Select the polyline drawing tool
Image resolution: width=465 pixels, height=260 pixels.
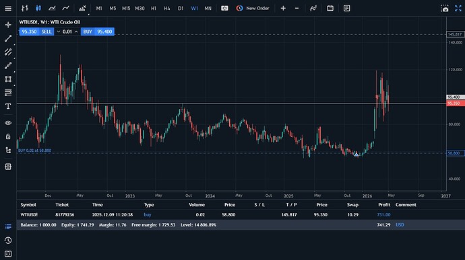[x=8, y=65]
